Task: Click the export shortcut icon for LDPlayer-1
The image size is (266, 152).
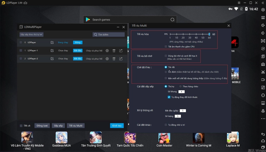Action: pos(121,50)
